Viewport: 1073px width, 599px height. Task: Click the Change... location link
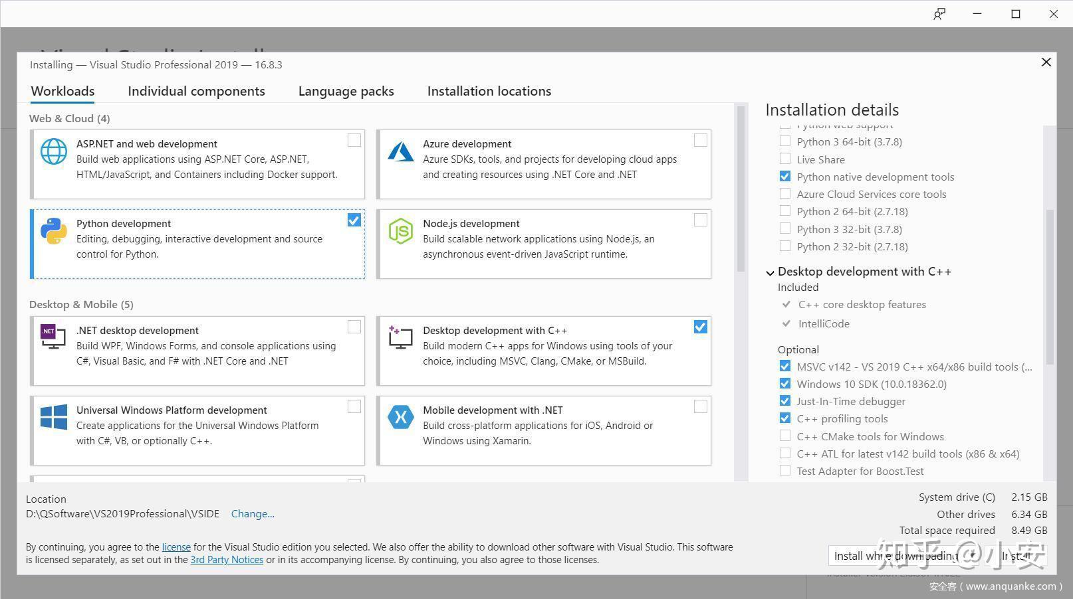253,514
